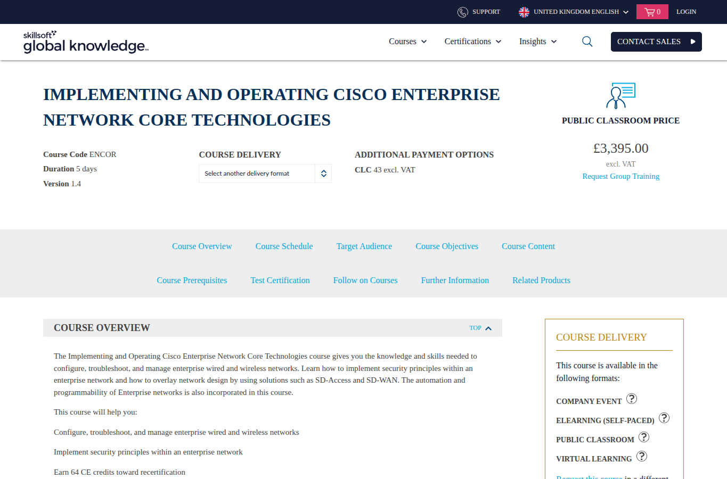727x479 pixels.
Task: Click the Course Delivery sidebar heading
Action: pyautogui.click(x=601, y=337)
